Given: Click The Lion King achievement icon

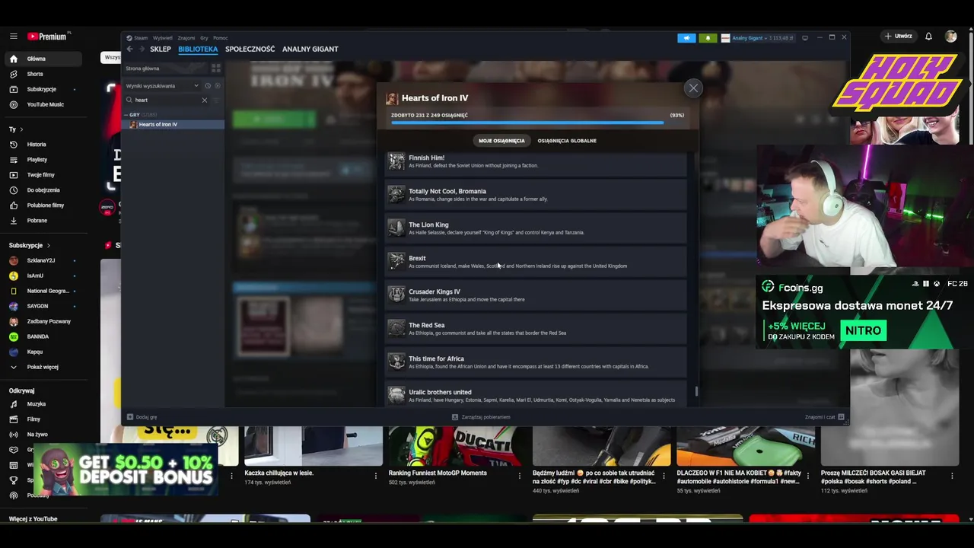Looking at the screenshot, I should (x=396, y=228).
